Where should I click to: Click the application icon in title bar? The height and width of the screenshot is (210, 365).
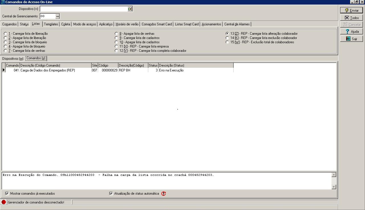[x=3, y=2]
